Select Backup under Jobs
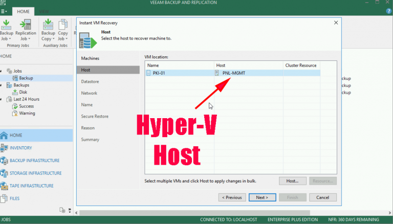The width and height of the screenshot is (393, 224). coord(26,78)
